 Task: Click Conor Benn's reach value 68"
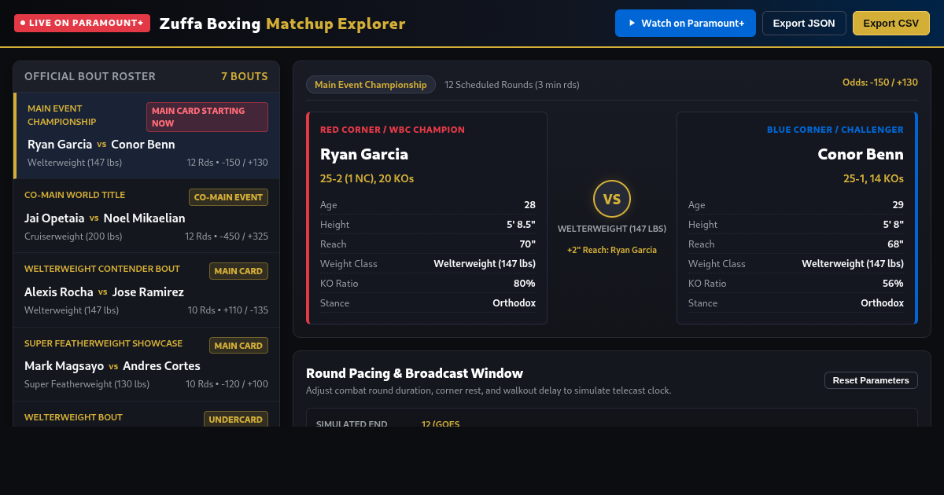tap(895, 244)
